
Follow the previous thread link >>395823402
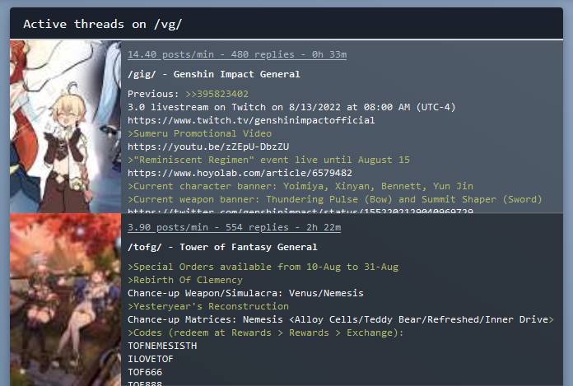217,94
